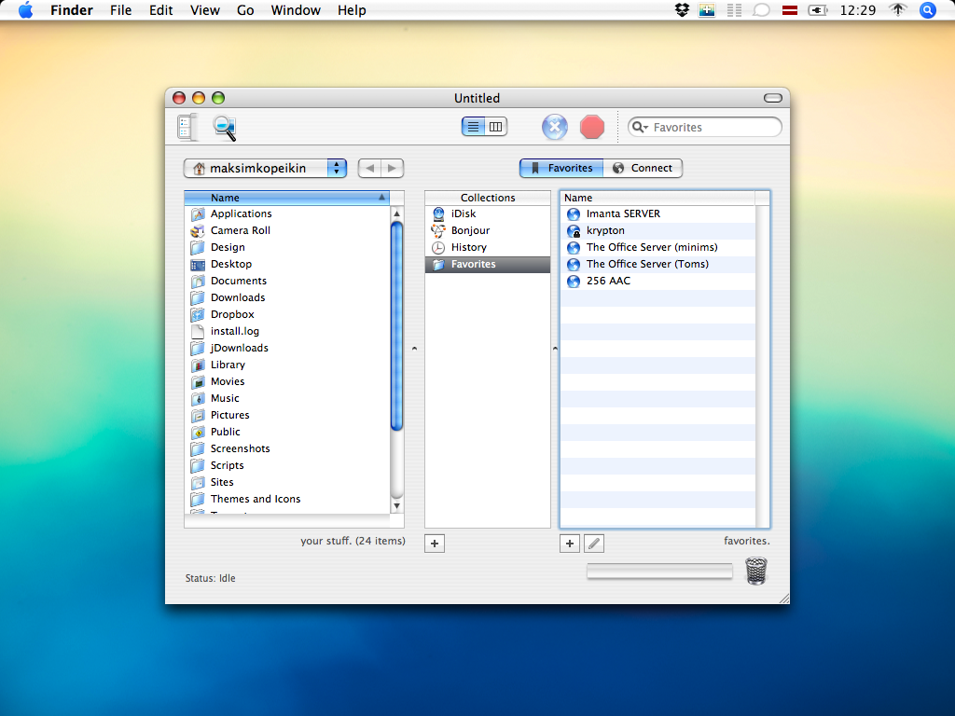Image resolution: width=955 pixels, height=716 pixels.
Task: Click the Library folder icon
Action: click(198, 365)
